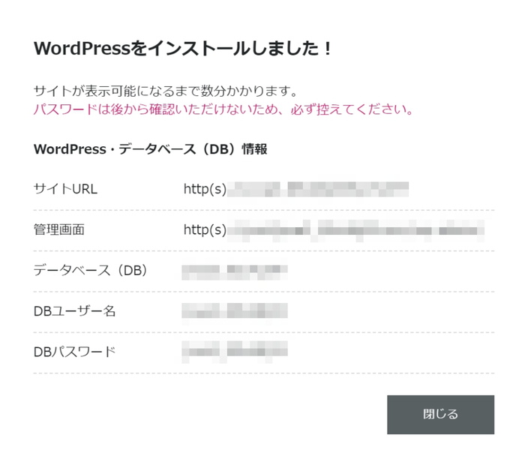Select the DBユーザー名 label

pos(74,311)
